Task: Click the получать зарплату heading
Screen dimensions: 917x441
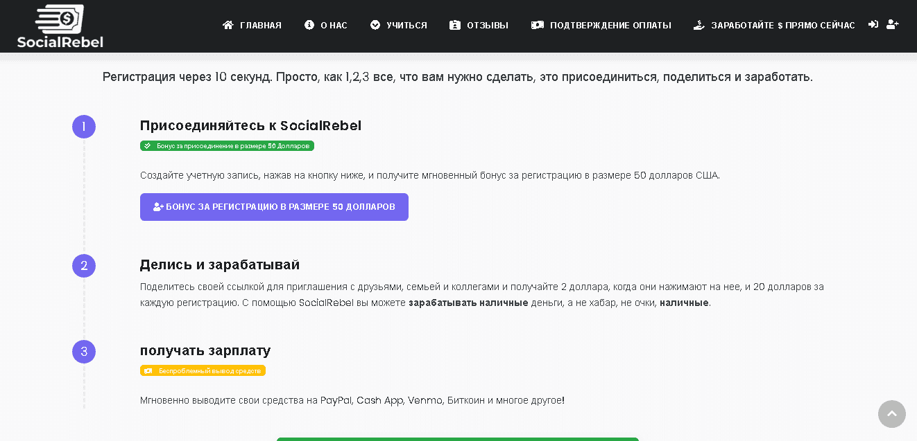Action: coord(205,351)
